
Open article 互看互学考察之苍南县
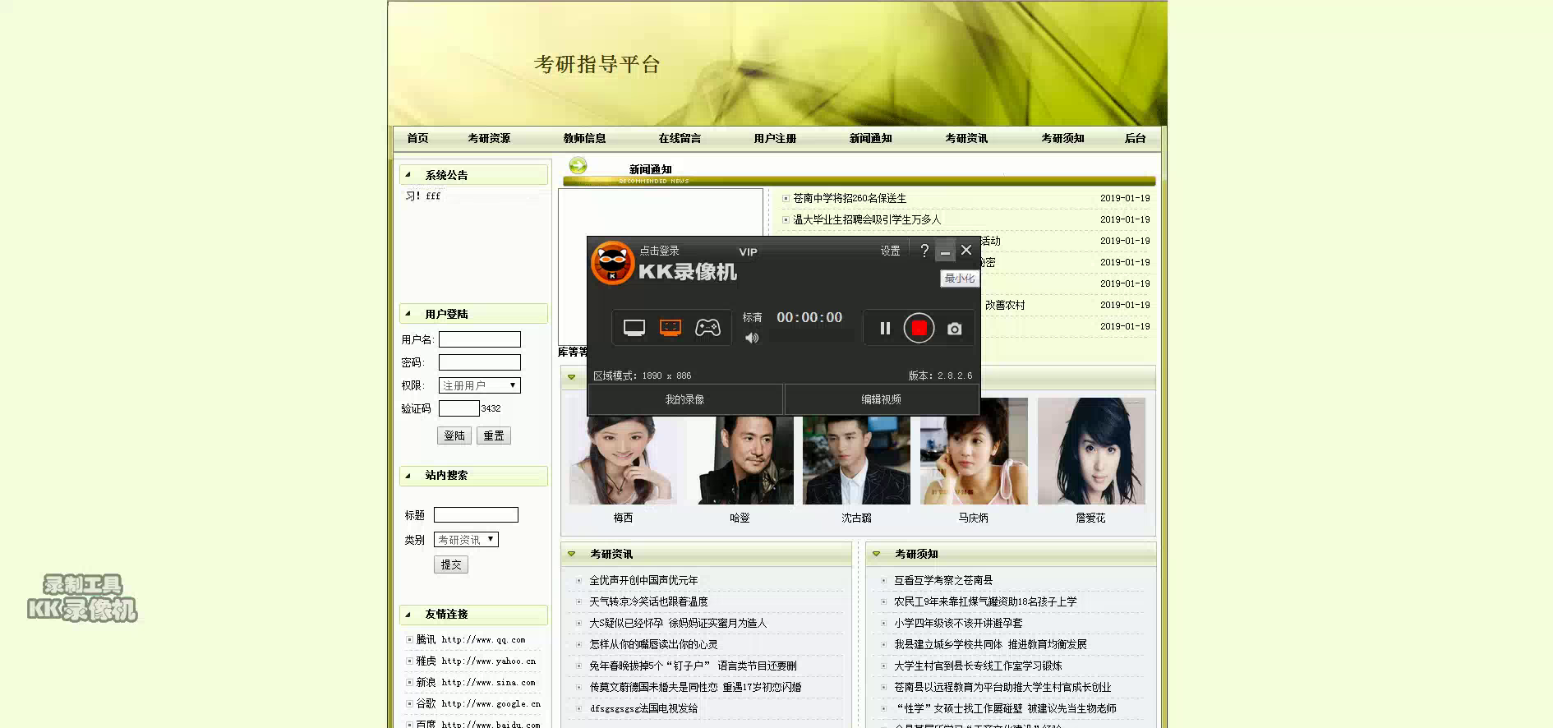[x=943, y=580]
